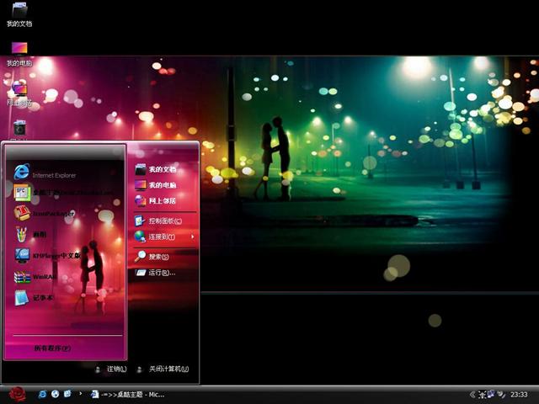Open 搜索 (Search) from Start menu
The height and width of the screenshot is (404, 539).
[158, 257]
